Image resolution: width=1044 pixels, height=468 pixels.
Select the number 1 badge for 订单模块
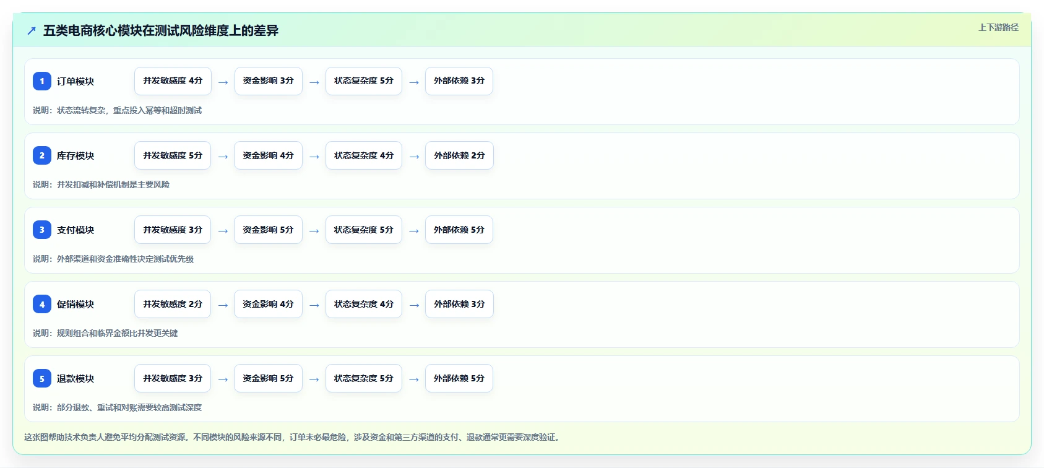42,81
